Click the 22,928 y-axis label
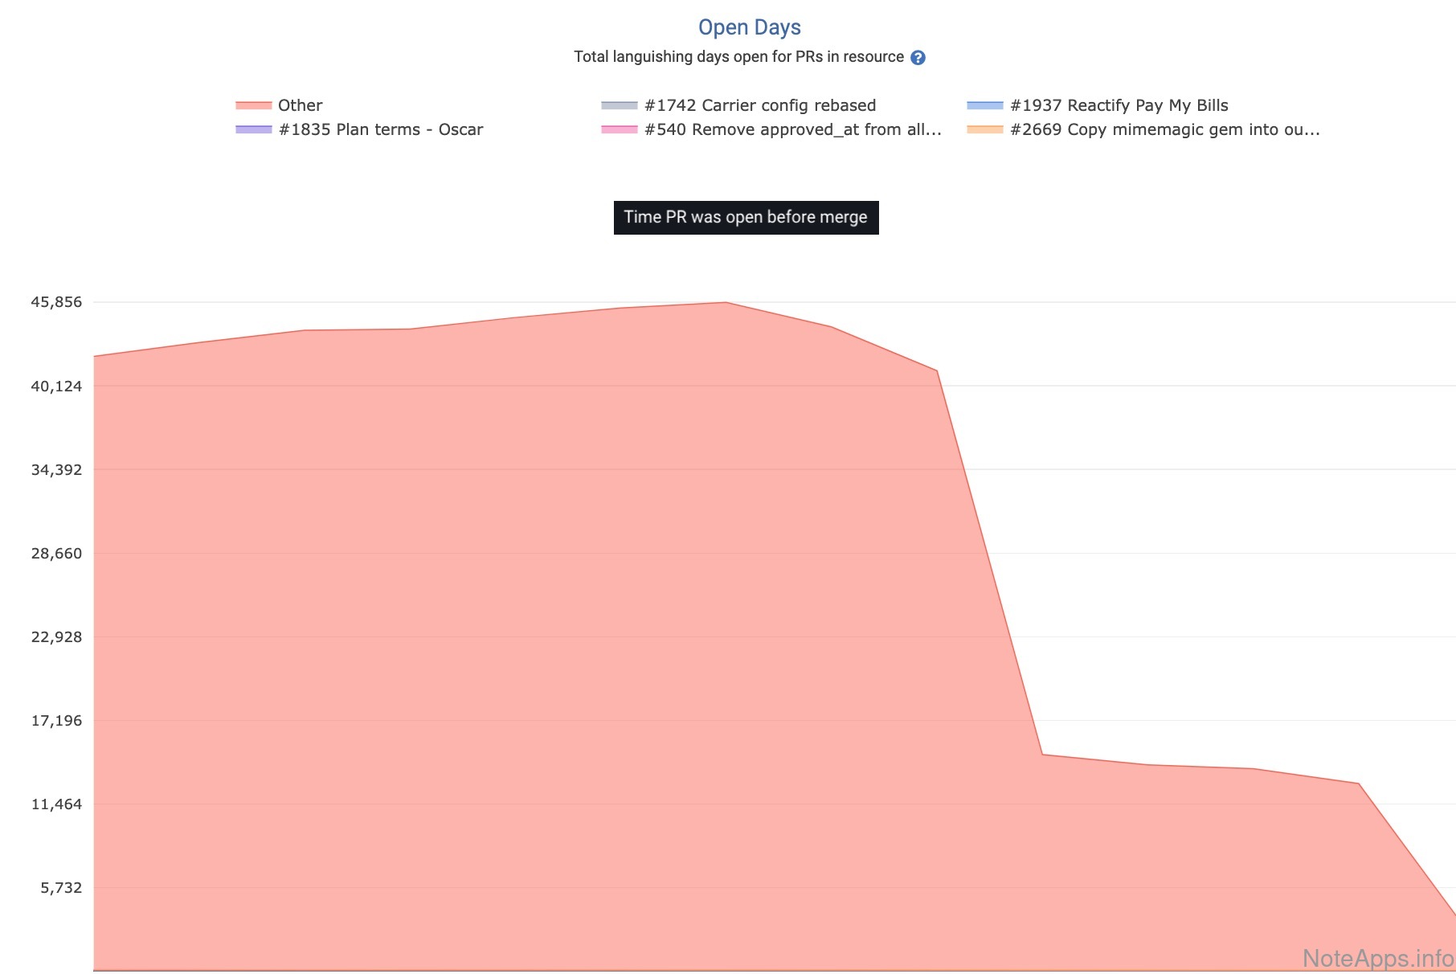Viewport: 1456px width, 974px height. tap(56, 637)
